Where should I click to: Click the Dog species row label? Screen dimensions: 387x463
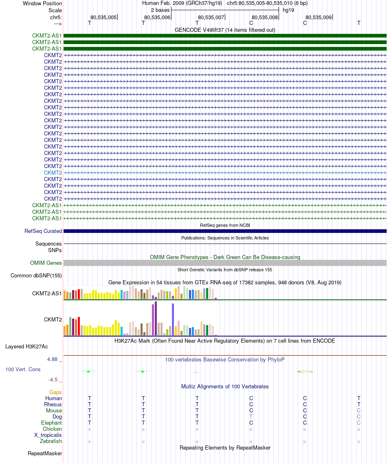(x=57, y=416)
